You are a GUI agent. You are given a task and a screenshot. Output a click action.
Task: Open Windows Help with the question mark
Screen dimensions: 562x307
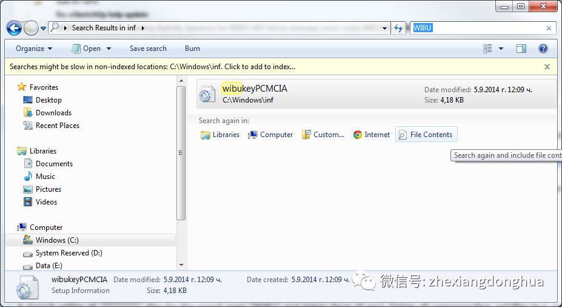click(x=543, y=49)
